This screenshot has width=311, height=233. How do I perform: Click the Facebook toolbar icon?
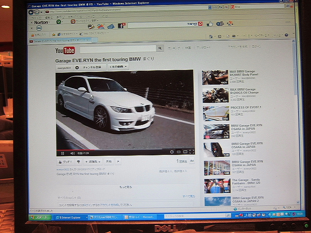[x=121, y=26]
